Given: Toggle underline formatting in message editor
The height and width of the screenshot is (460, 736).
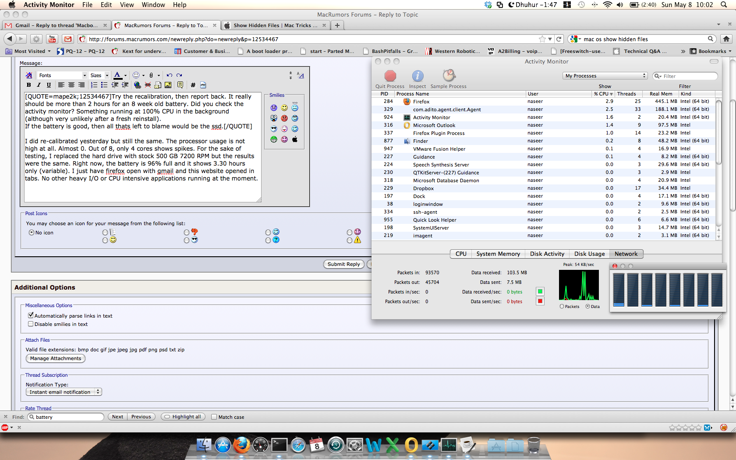Looking at the screenshot, I should coord(49,85).
